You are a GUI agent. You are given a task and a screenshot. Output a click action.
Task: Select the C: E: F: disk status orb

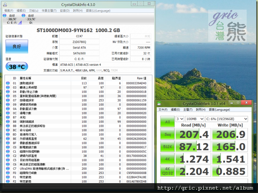pos(4,15)
